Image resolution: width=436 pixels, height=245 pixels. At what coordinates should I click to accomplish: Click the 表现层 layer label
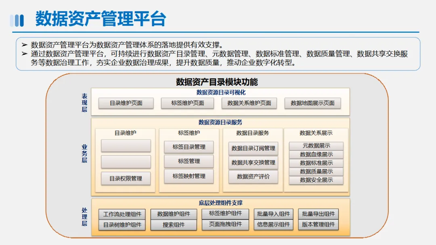pyautogui.click(x=84, y=103)
